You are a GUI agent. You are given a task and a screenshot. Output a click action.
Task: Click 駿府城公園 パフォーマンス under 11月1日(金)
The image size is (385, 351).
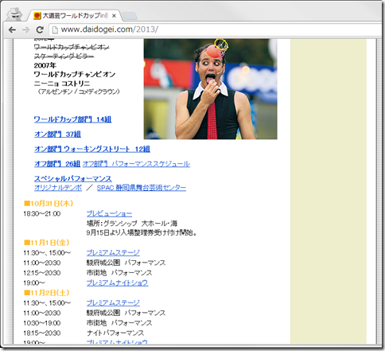coord(126,263)
